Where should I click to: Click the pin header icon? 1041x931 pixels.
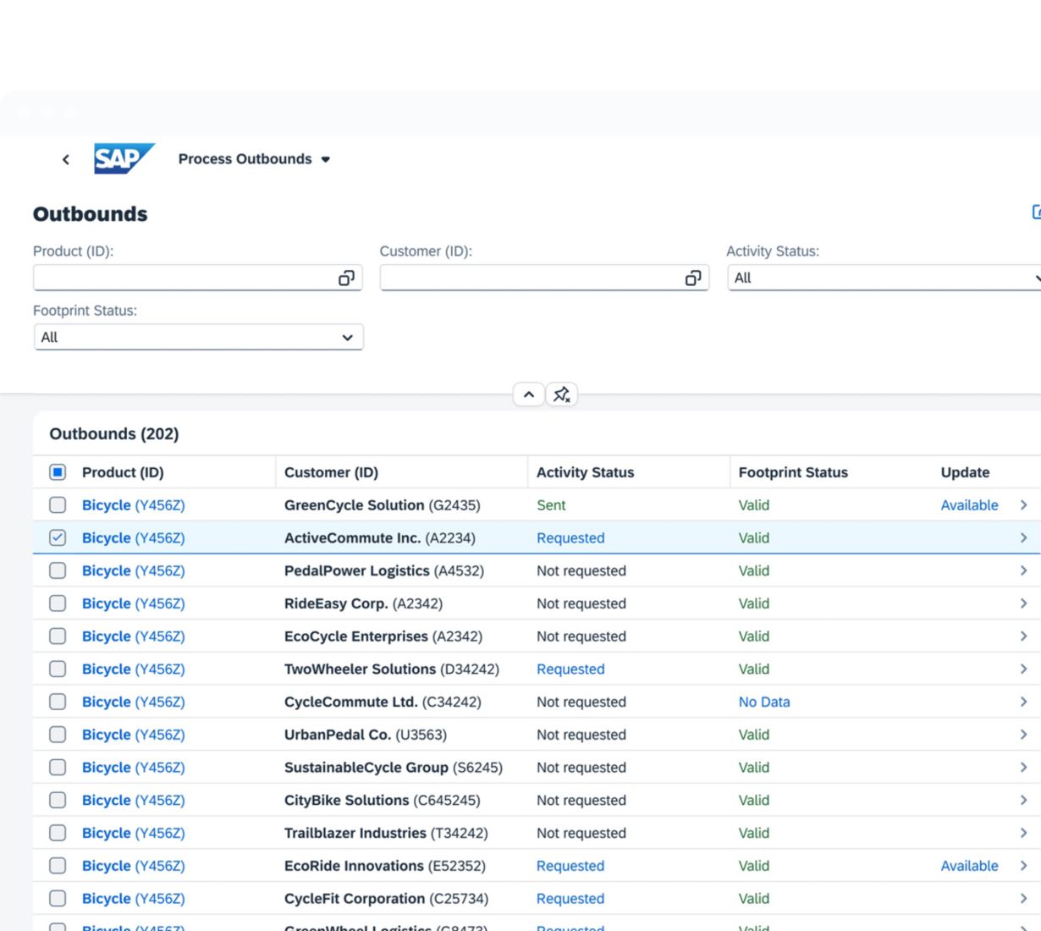click(562, 394)
